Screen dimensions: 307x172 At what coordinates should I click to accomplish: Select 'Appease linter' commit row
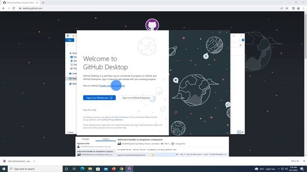point(96,145)
